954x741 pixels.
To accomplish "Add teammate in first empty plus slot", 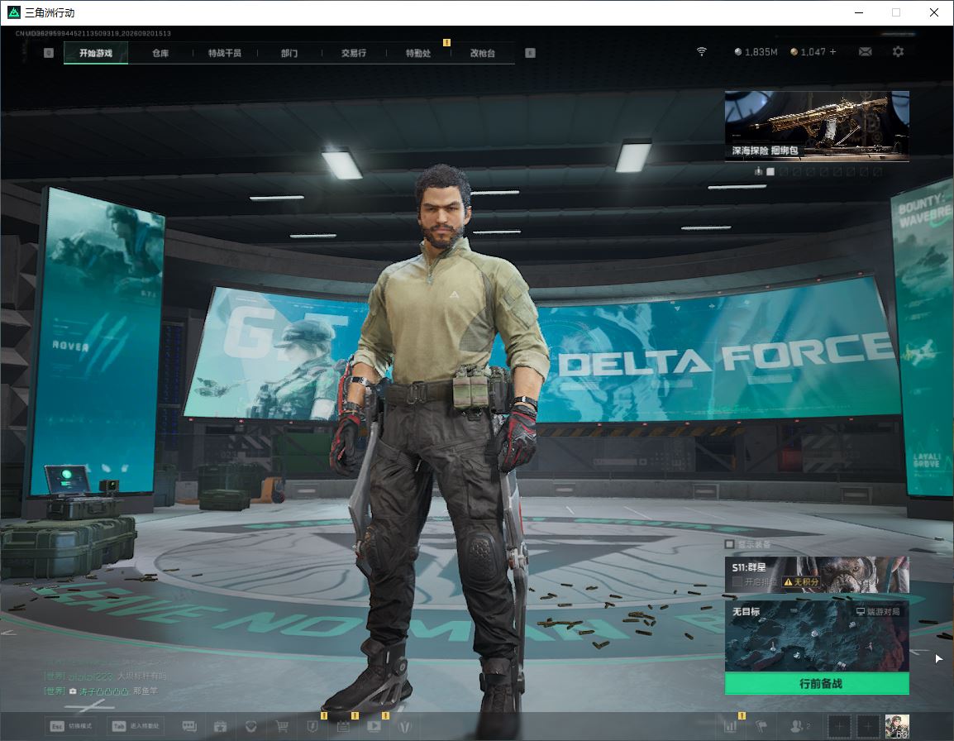I will pos(840,726).
